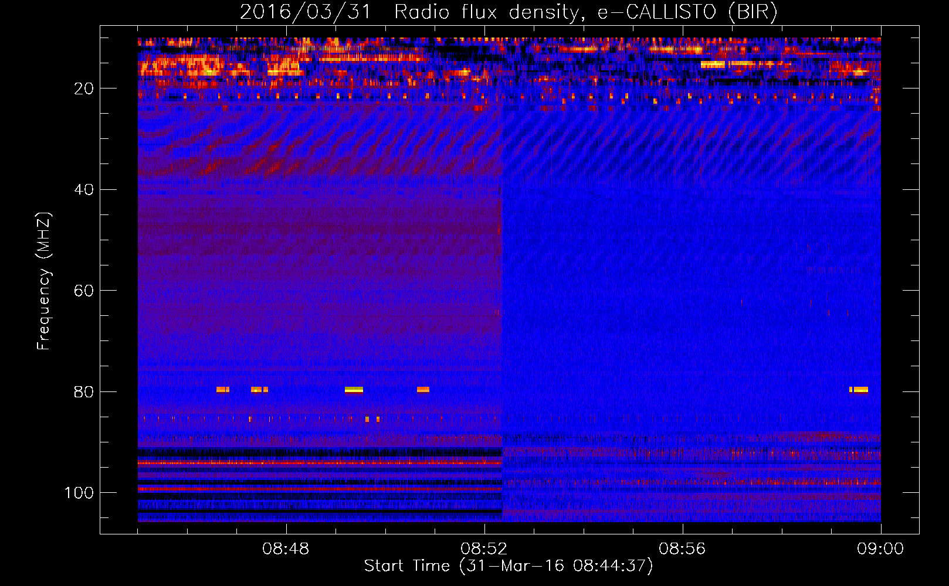The width and height of the screenshot is (949, 586).
Task: Click the 80 MHz frequency tick label
Action: [x=84, y=392]
